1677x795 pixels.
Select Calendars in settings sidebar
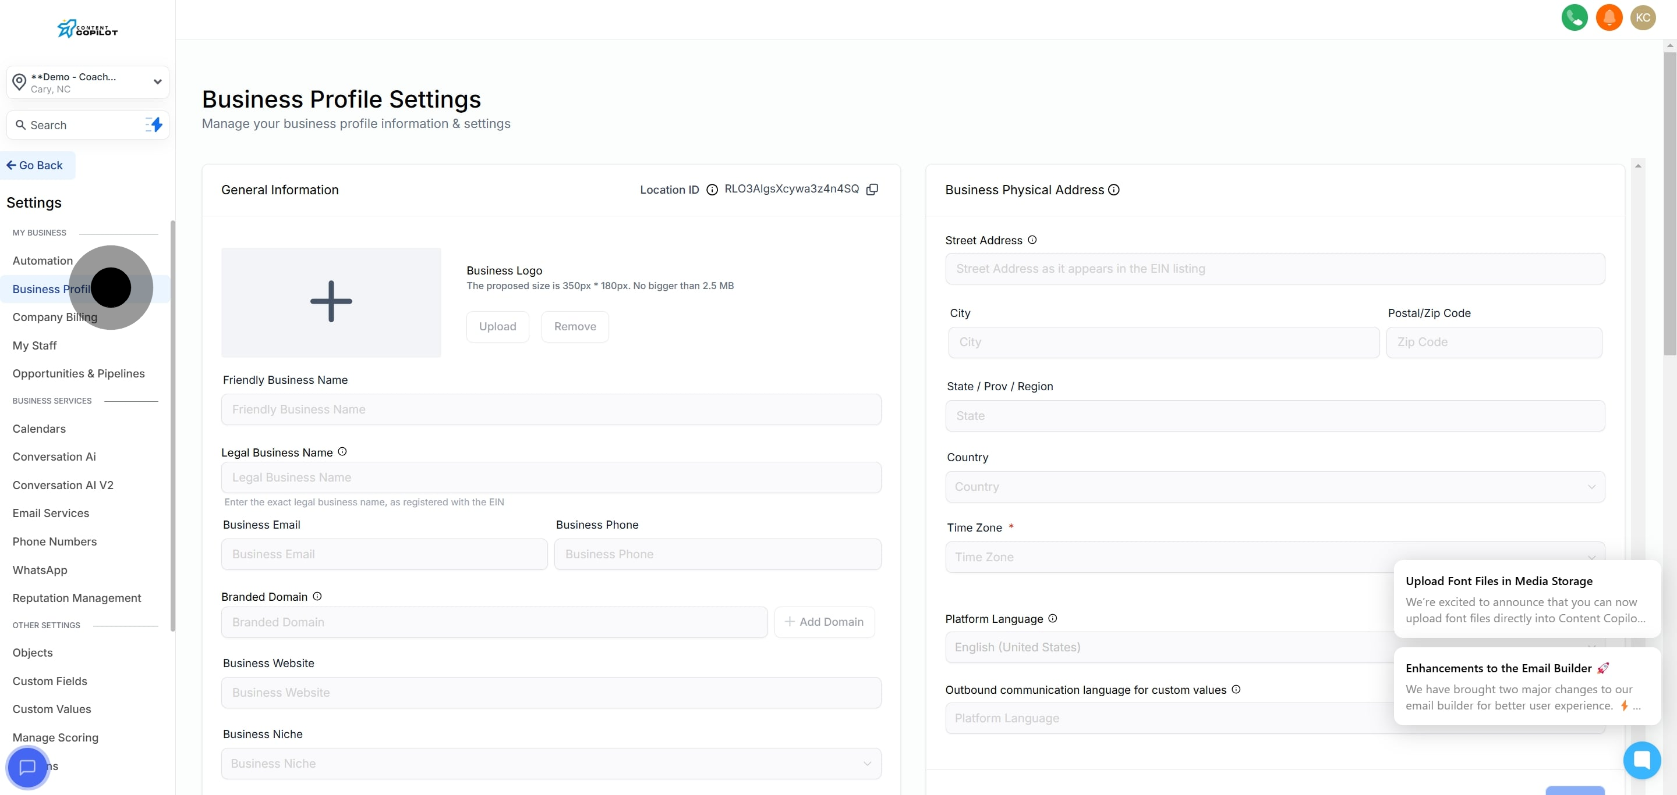[x=39, y=429]
